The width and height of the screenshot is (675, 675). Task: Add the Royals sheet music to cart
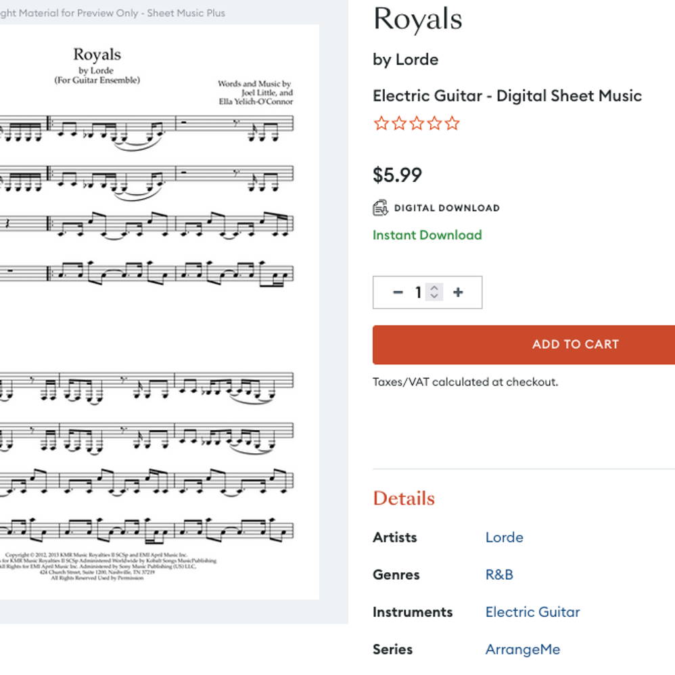(524, 344)
